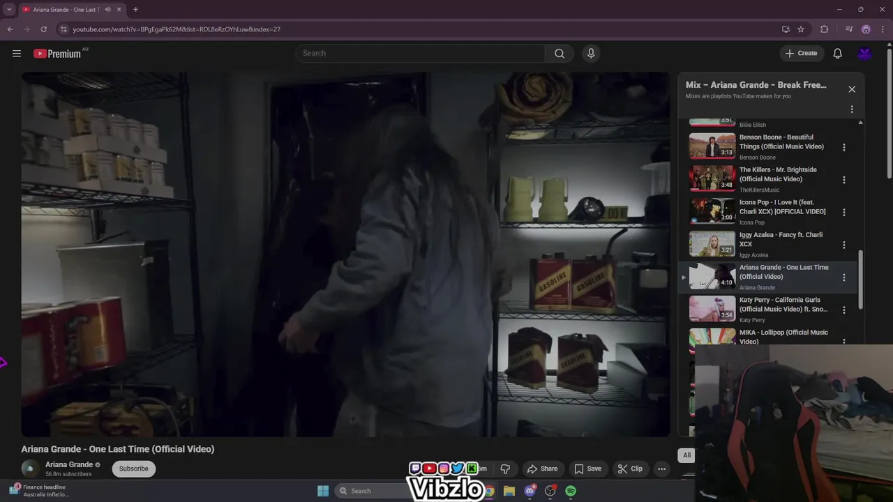Open options for Iggy Azalea Fancy
The height and width of the screenshot is (502, 893).
tap(844, 245)
